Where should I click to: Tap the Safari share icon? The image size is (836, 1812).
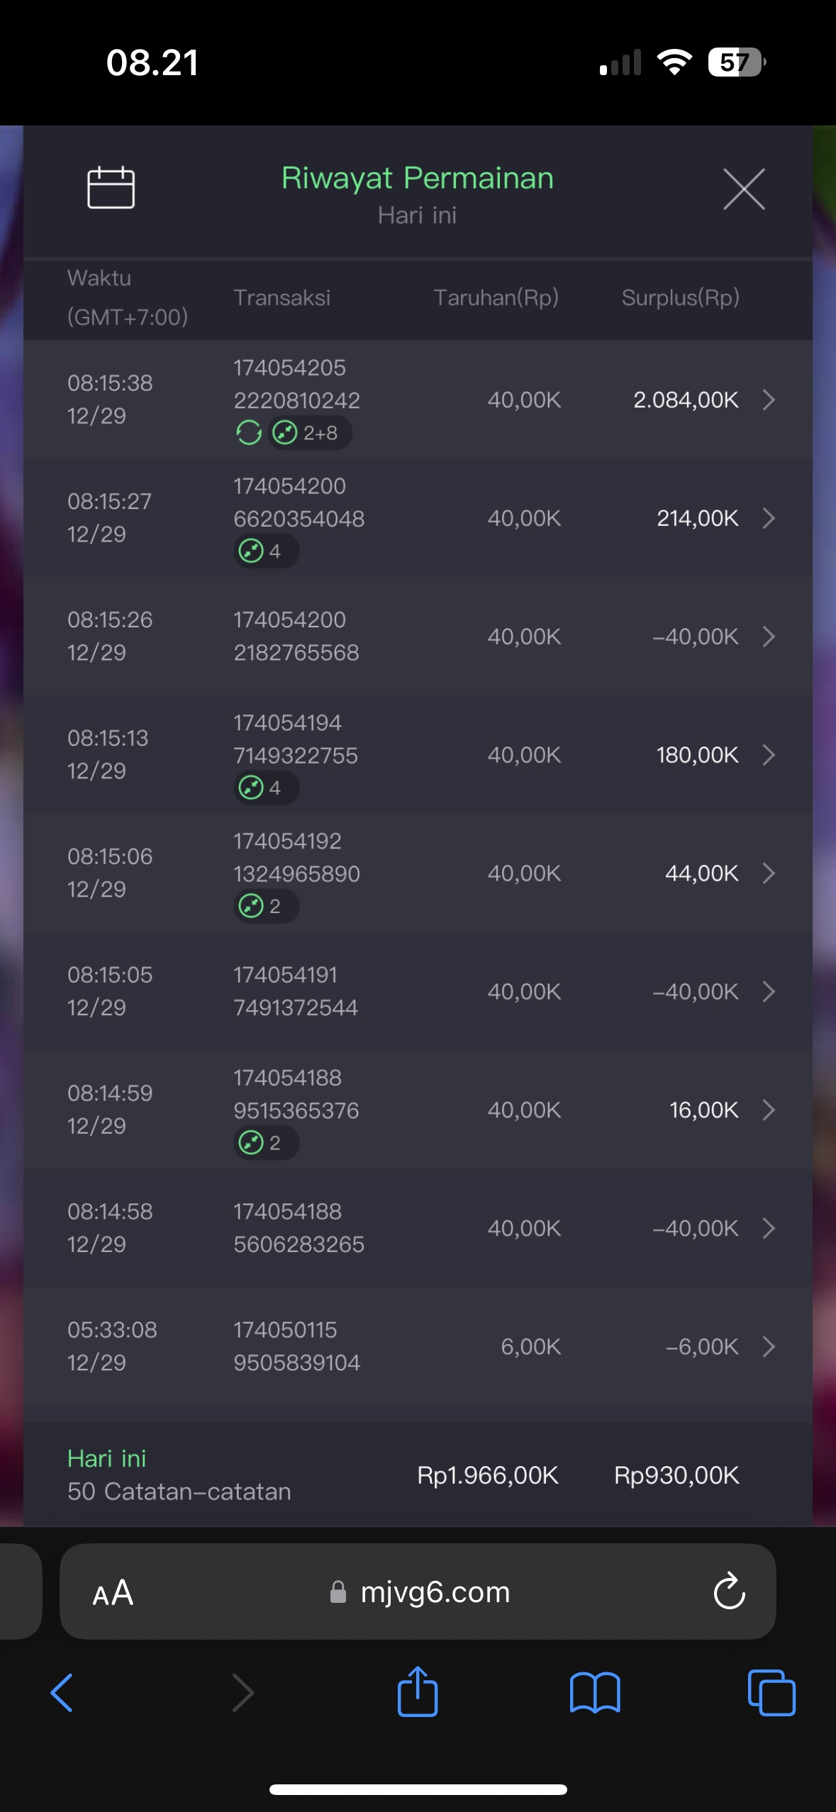(418, 1691)
